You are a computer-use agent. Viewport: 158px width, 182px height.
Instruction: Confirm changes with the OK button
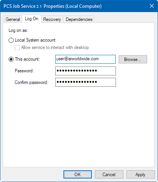click(x=77, y=175)
